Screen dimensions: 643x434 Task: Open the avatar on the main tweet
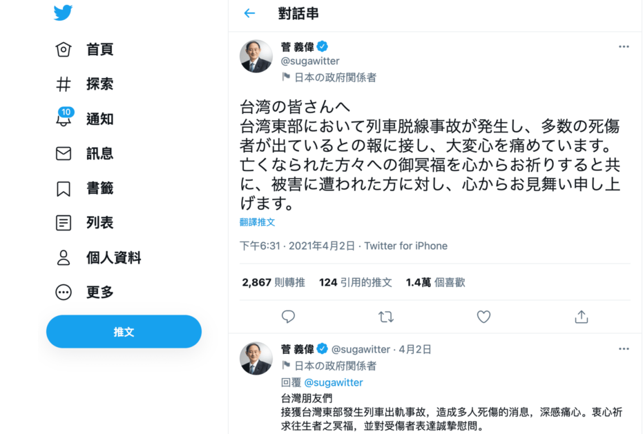256,56
